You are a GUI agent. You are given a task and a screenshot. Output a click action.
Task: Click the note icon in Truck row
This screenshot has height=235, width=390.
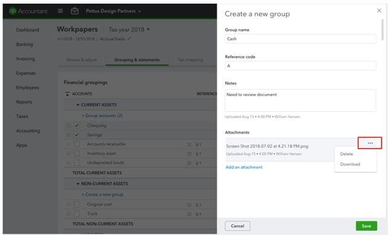[190, 214]
